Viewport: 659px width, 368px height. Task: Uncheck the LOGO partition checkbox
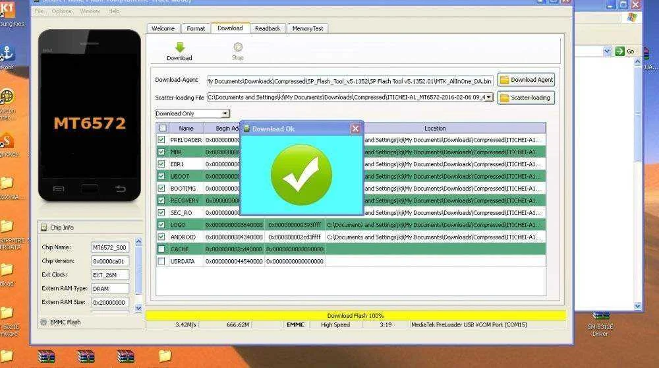click(x=161, y=225)
